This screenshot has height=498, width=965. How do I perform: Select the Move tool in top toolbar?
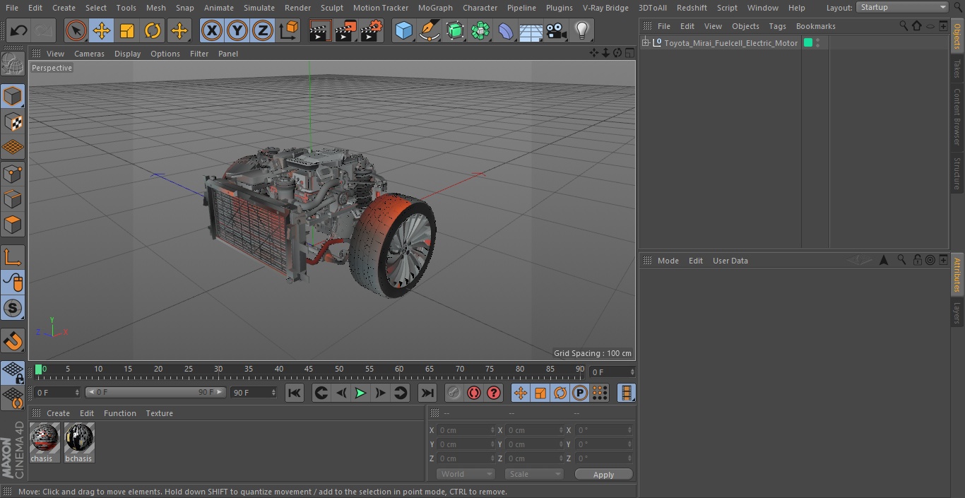102,30
